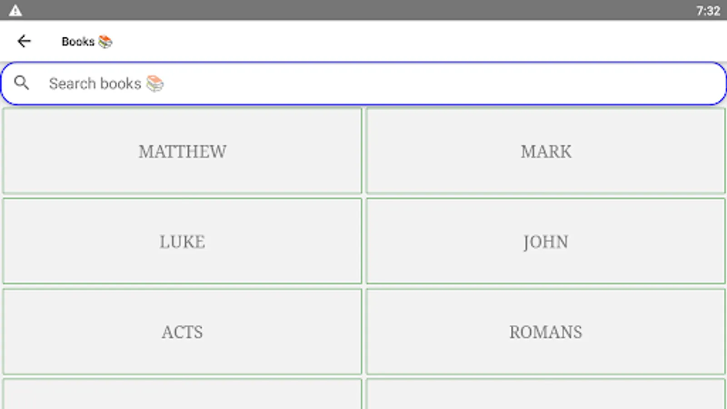The width and height of the screenshot is (727, 409).
Task: Click the 'Search books' placeholder text
Action: (95, 84)
